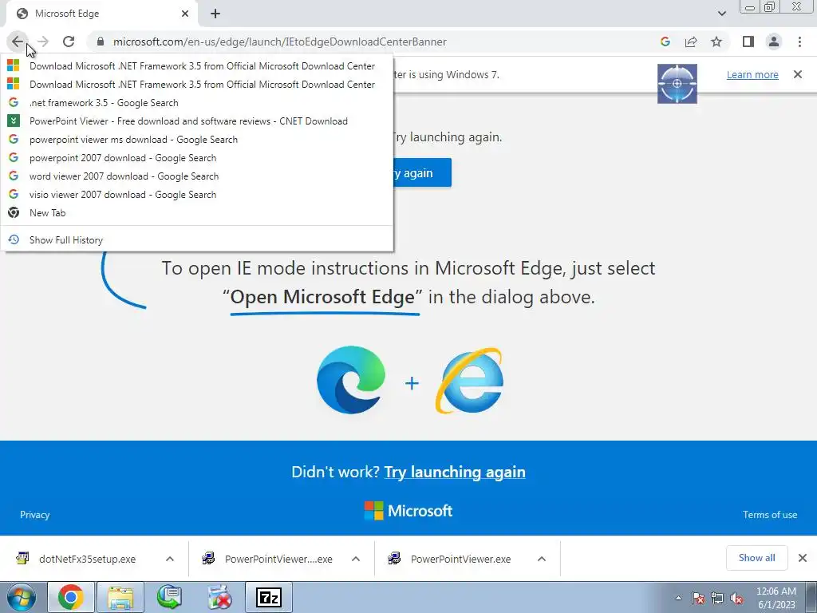Image resolution: width=817 pixels, height=613 pixels.
Task: Click the Action Center flag icon
Action: pos(698,598)
